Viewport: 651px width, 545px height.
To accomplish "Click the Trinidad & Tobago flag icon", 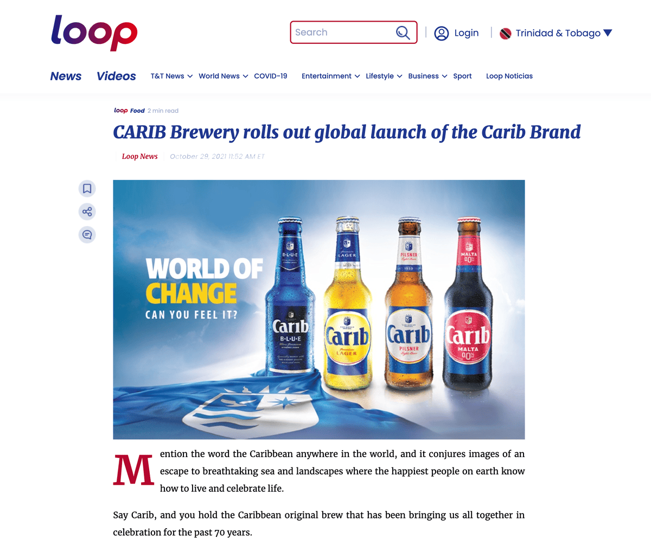I will (x=505, y=34).
